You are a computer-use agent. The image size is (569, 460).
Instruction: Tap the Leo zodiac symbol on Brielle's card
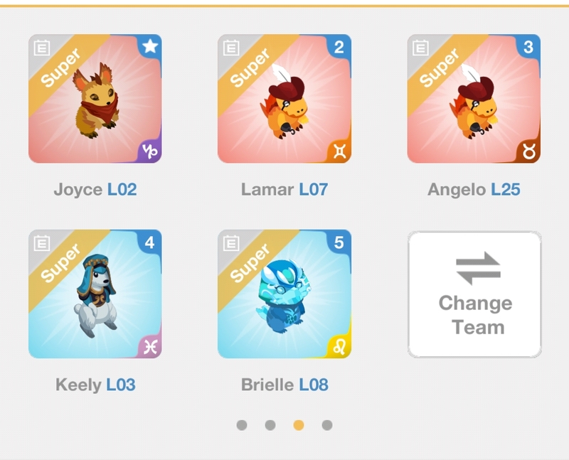pyautogui.click(x=340, y=347)
